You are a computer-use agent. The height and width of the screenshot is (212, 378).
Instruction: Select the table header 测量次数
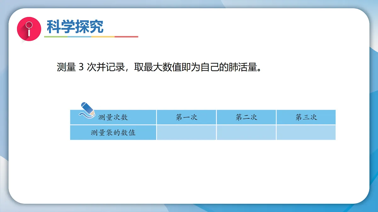113,117
